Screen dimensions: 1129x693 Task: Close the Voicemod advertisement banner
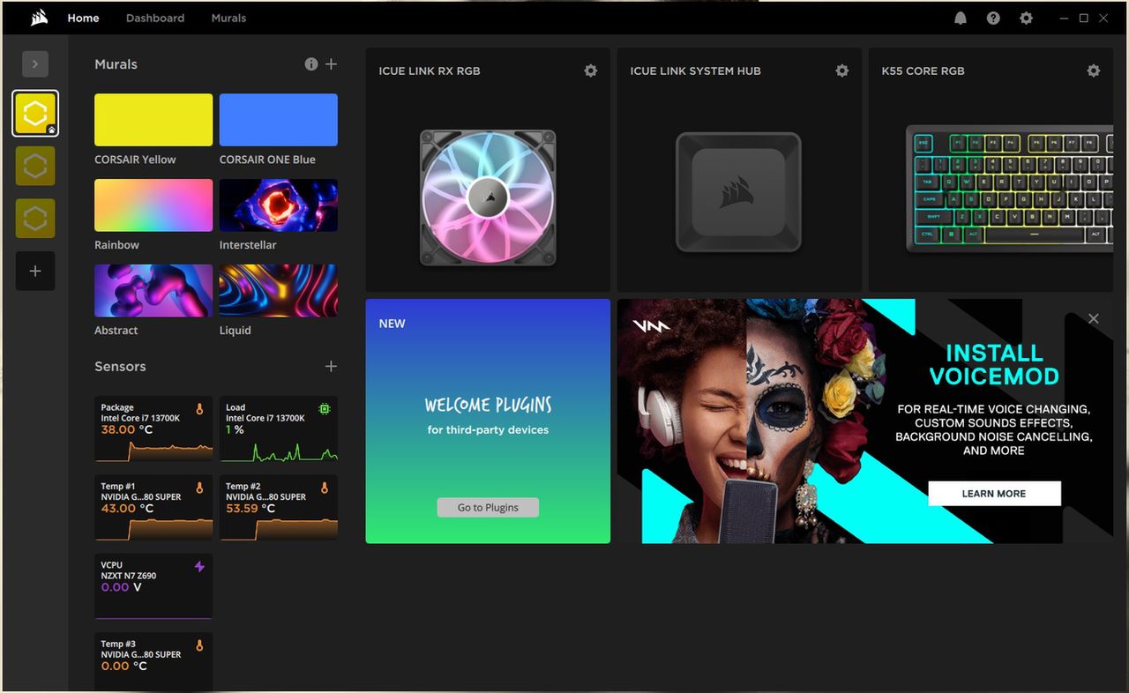tap(1094, 318)
